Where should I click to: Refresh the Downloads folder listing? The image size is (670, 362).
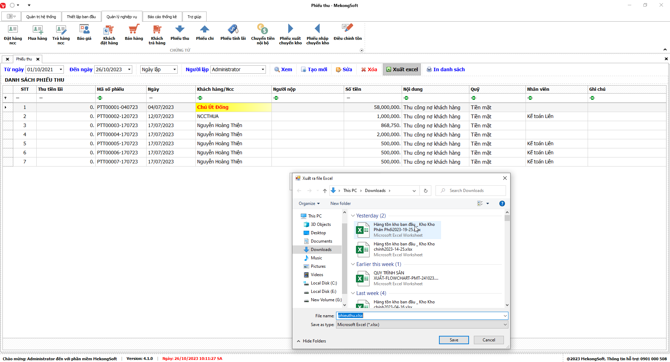(425, 191)
